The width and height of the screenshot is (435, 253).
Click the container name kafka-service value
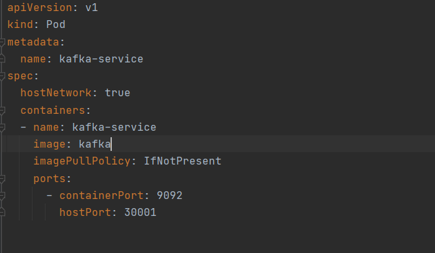(114, 127)
